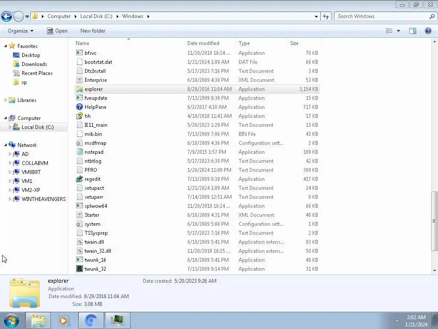Click the monitor app taskbar icon

click(117, 320)
